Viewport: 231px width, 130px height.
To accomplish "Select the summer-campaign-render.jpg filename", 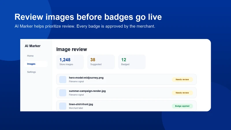I will [87, 91].
